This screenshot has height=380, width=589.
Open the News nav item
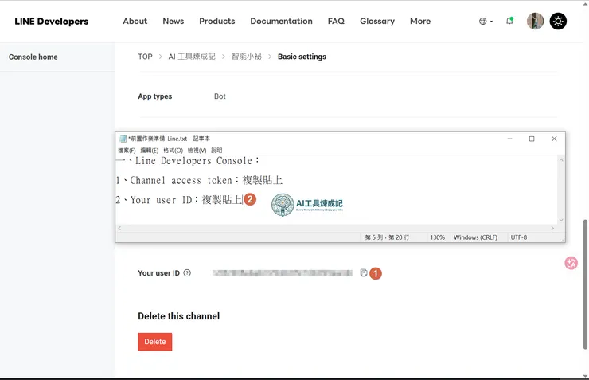coord(174,21)
